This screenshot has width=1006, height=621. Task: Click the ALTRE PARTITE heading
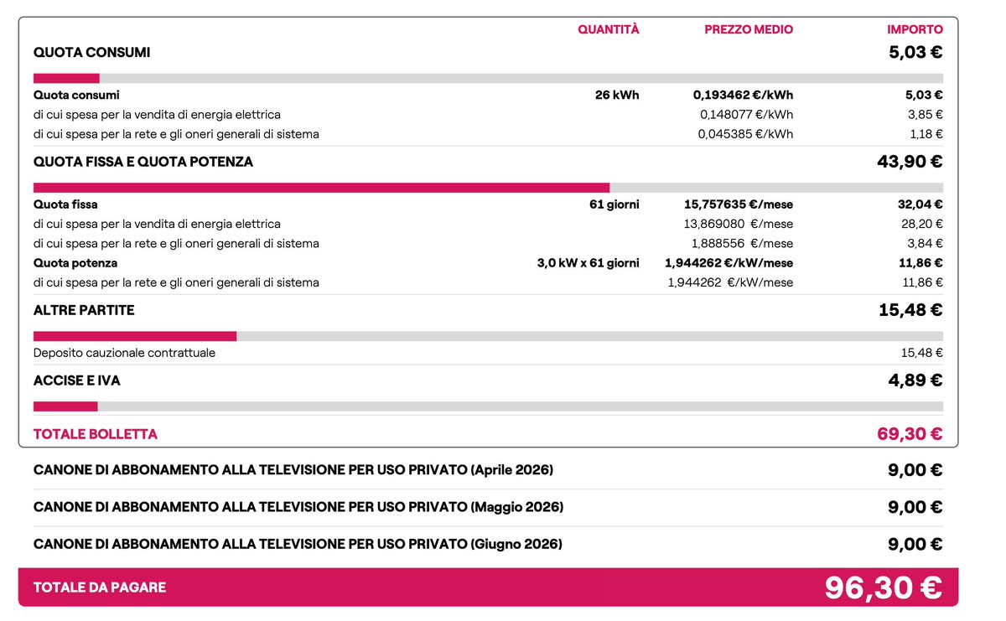[84, 310]
